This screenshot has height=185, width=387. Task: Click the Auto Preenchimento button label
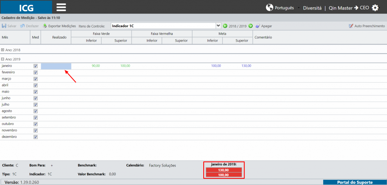click(370, 26)
